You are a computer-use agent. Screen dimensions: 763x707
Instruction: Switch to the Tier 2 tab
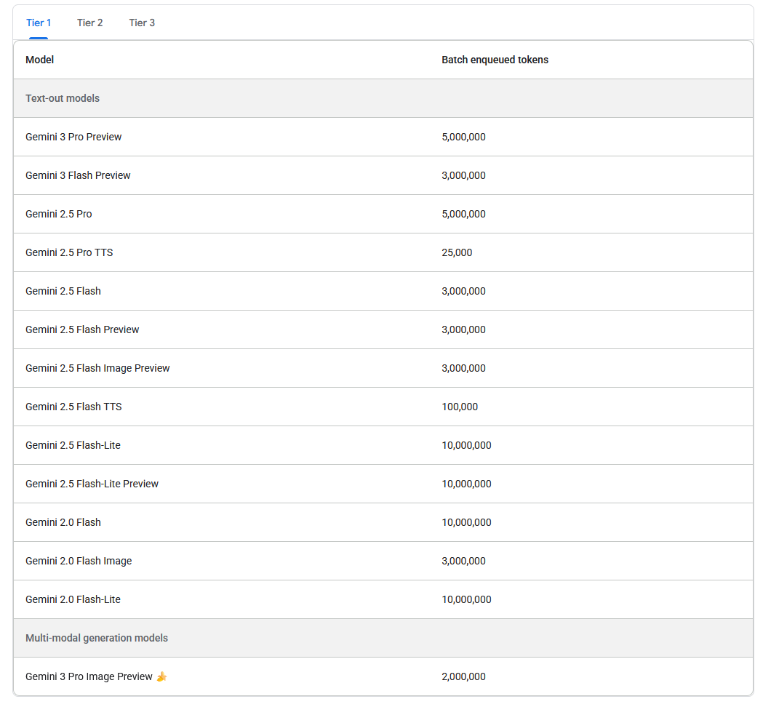(90, 23)
